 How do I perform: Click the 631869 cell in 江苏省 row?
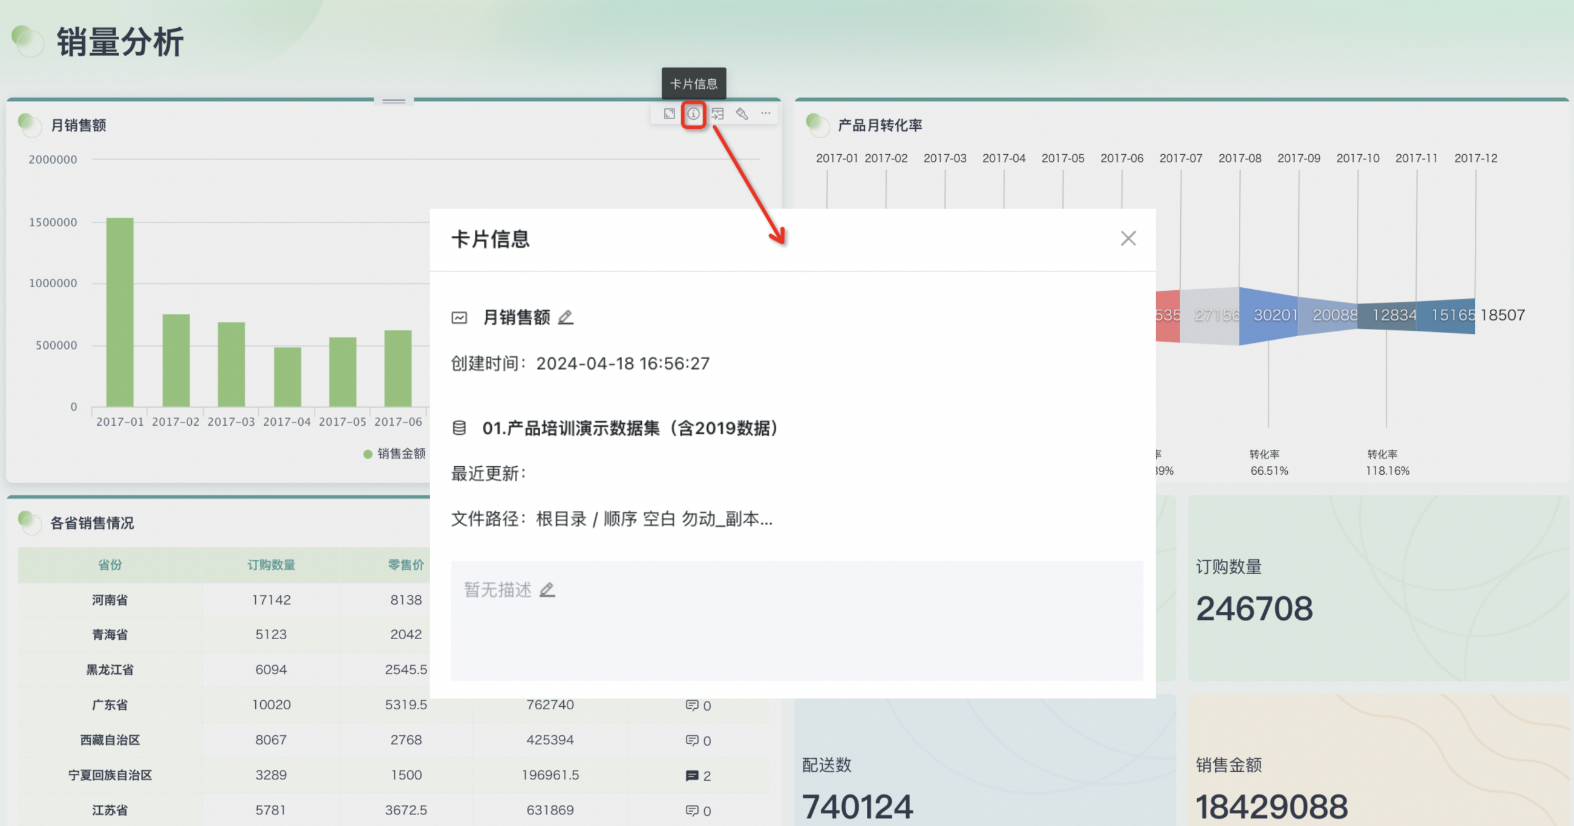pyautogui.click(x=550, y=810)
